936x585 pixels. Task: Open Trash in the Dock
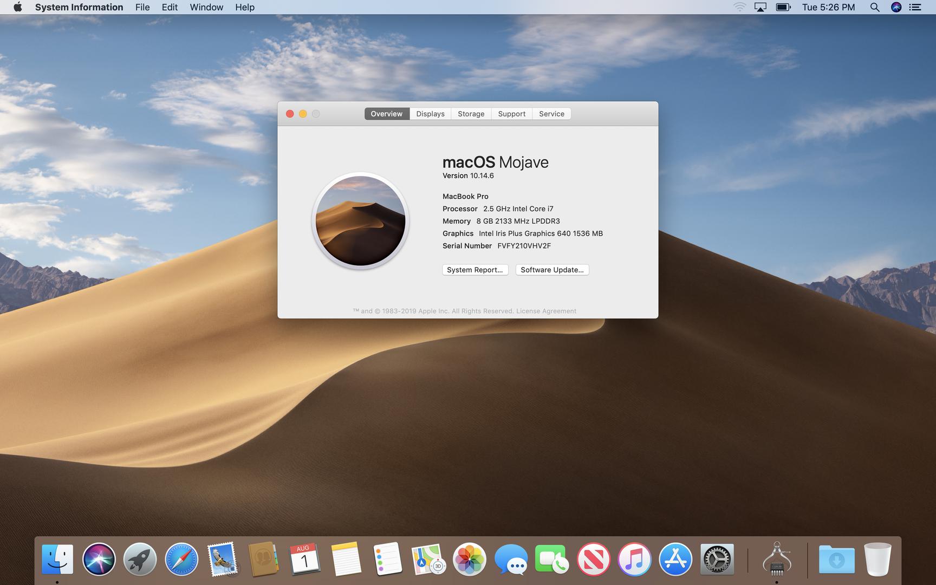coord(878,559)
